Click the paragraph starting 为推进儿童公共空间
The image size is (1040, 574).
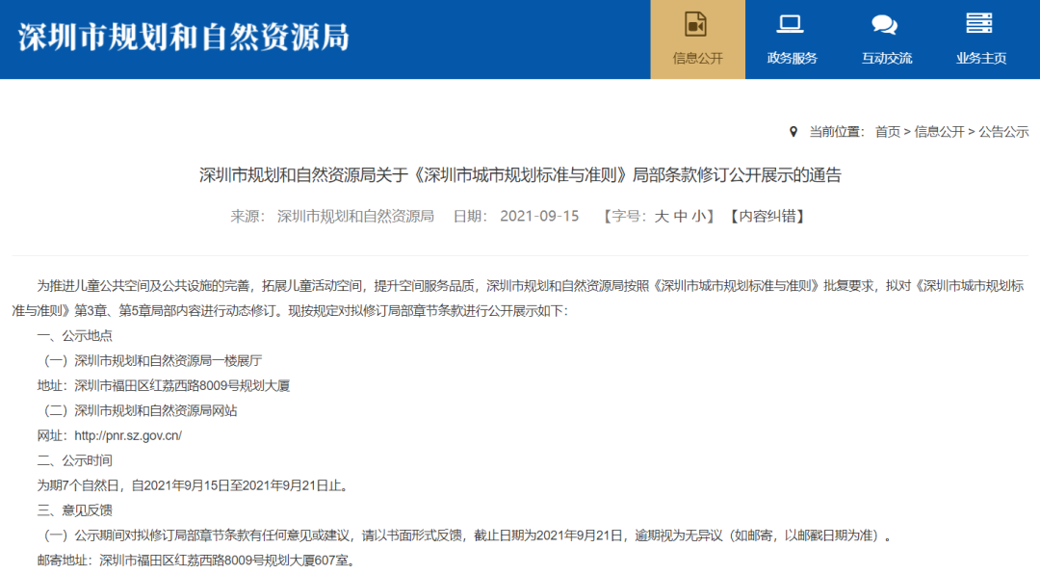(x=520, y=299)
